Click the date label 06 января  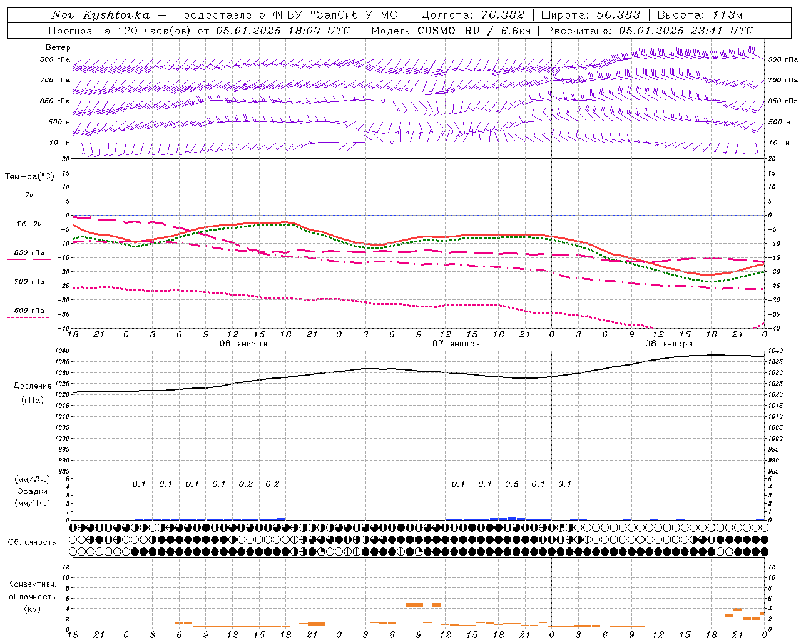[243, 344]
